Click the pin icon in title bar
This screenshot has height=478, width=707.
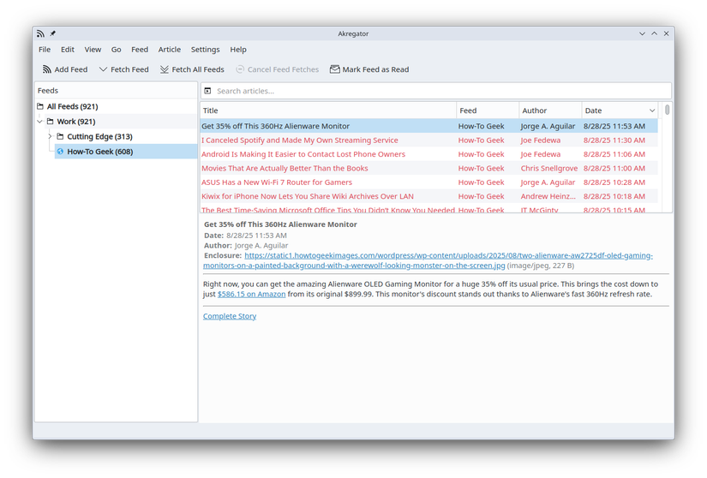[52, 33]
